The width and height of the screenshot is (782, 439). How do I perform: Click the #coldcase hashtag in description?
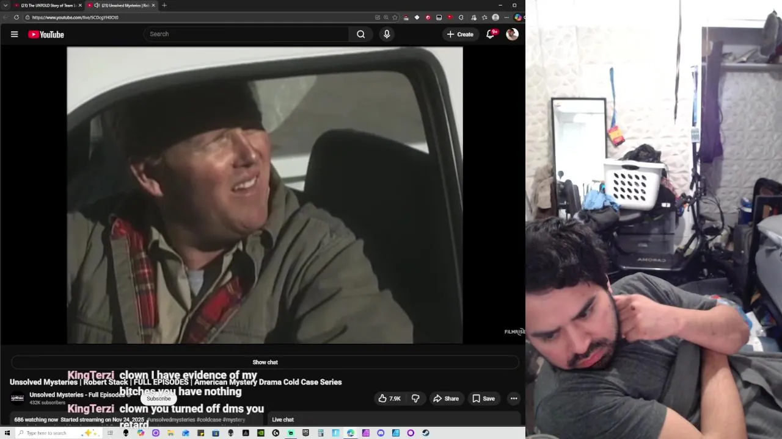click(x=208, y=419)
